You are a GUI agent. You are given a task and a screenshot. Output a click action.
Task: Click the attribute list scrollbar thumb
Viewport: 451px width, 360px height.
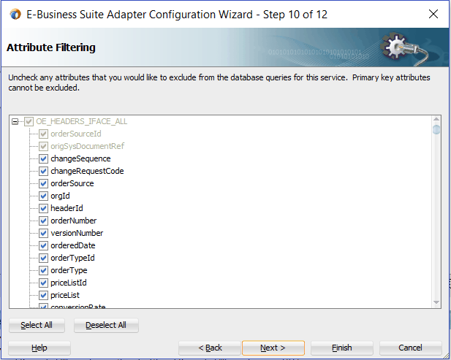[436, 129]
